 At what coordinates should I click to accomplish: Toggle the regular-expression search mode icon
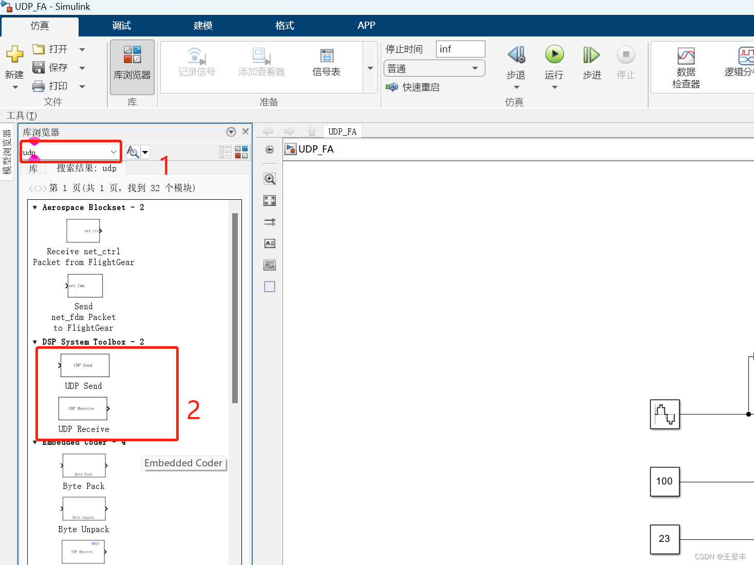(132, 152)
